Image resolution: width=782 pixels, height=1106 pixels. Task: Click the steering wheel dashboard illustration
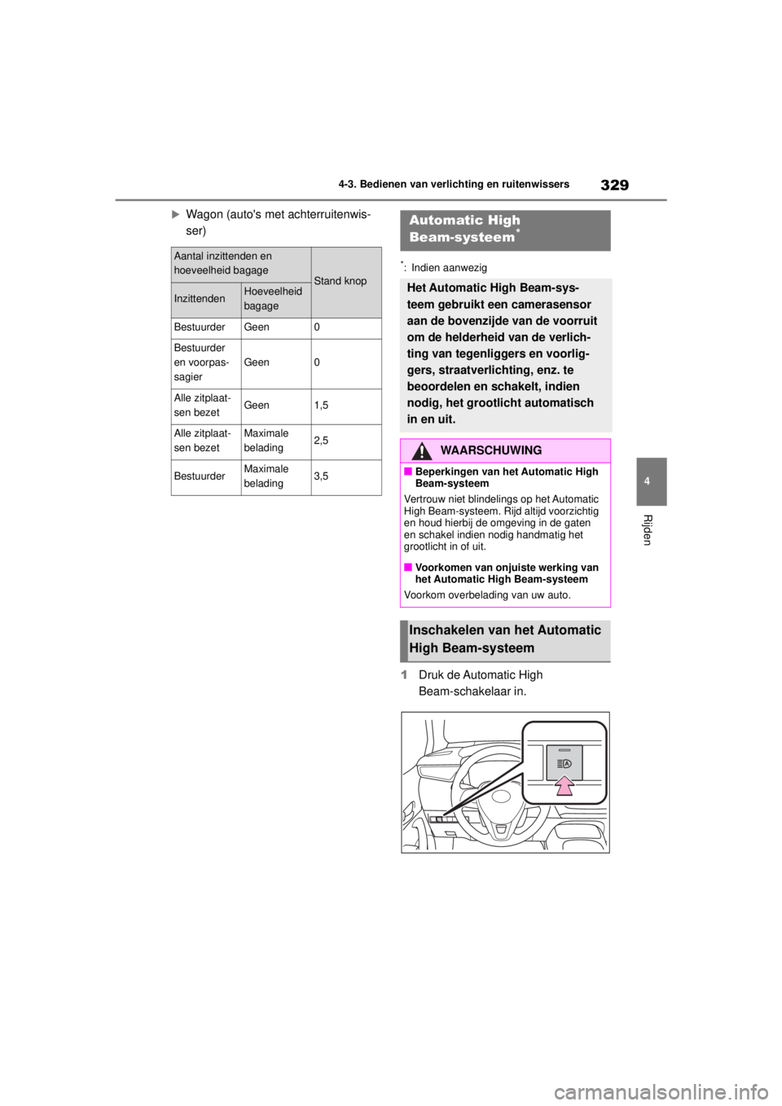[505, 782]
